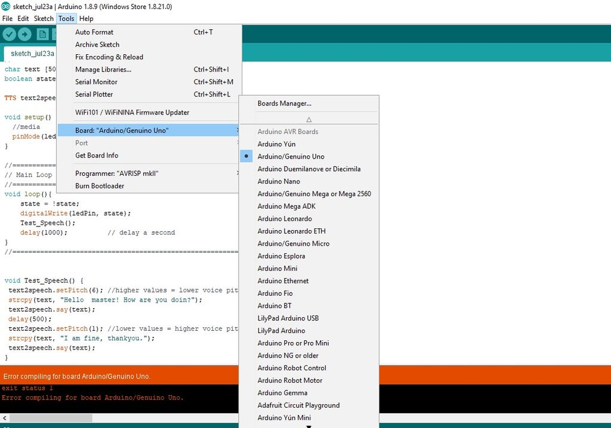Click the 'void Test_Speech() {' line
The height and width of the screenshot is (428, 611).
[44, 280]
